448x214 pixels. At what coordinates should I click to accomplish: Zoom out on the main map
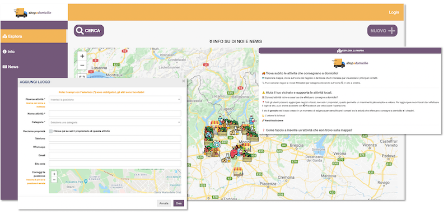point(82,65)
